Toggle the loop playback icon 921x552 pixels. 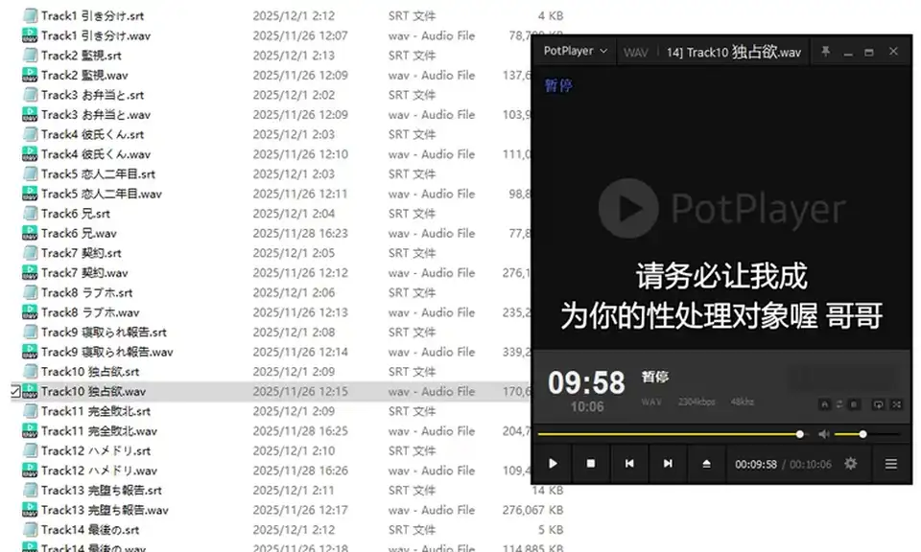[878, 404]
